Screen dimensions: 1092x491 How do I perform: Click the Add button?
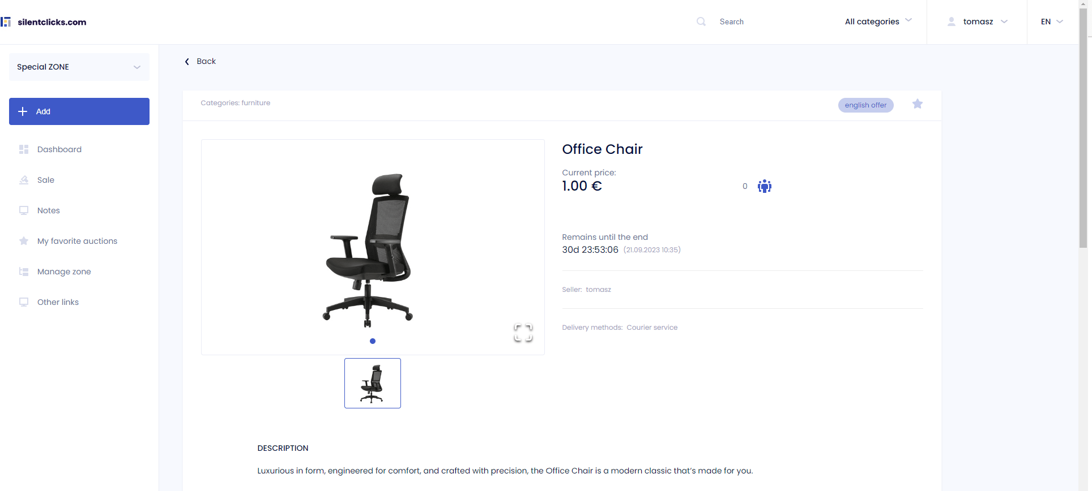(79, 111)
